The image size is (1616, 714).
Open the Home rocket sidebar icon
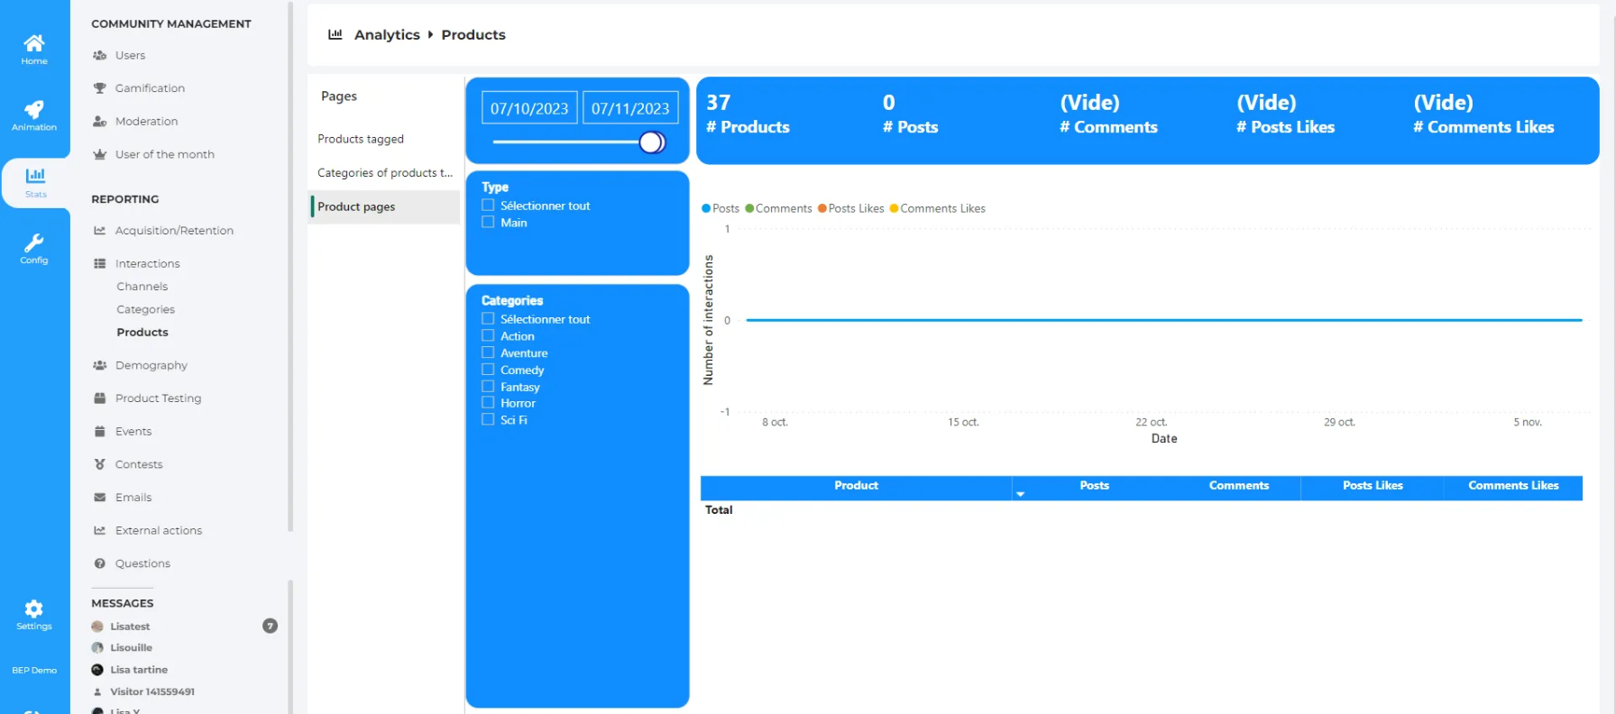coord(34,45)
